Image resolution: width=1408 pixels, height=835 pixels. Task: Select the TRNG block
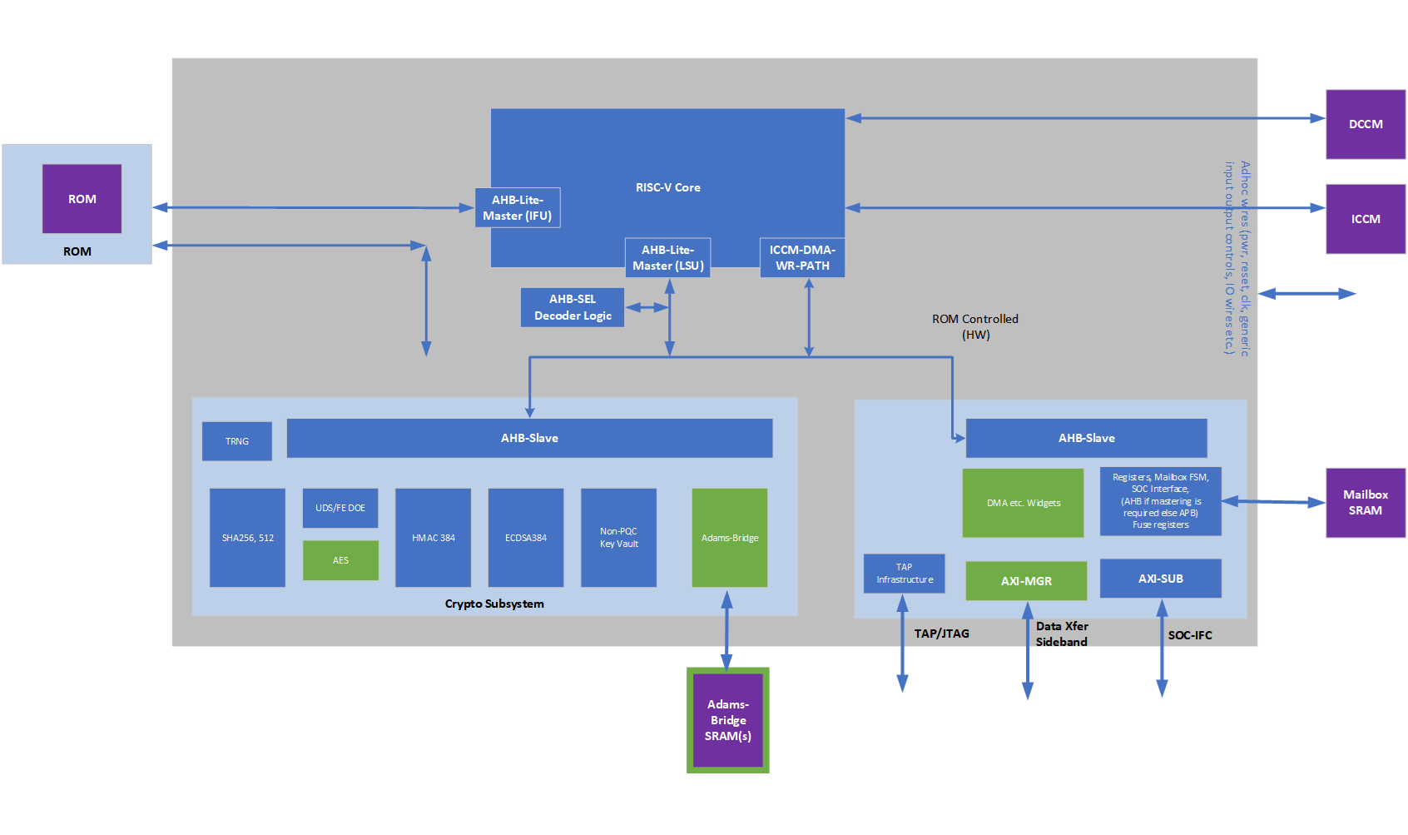(x=236, y=441)
